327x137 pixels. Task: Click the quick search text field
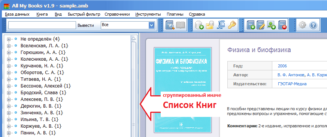point(42,25)
